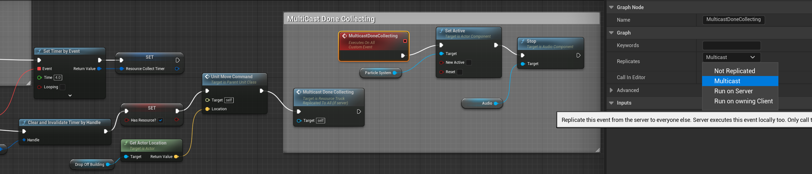812x174 pixels.
Task: Click the Keywords input field
Action: coord(731,46)
